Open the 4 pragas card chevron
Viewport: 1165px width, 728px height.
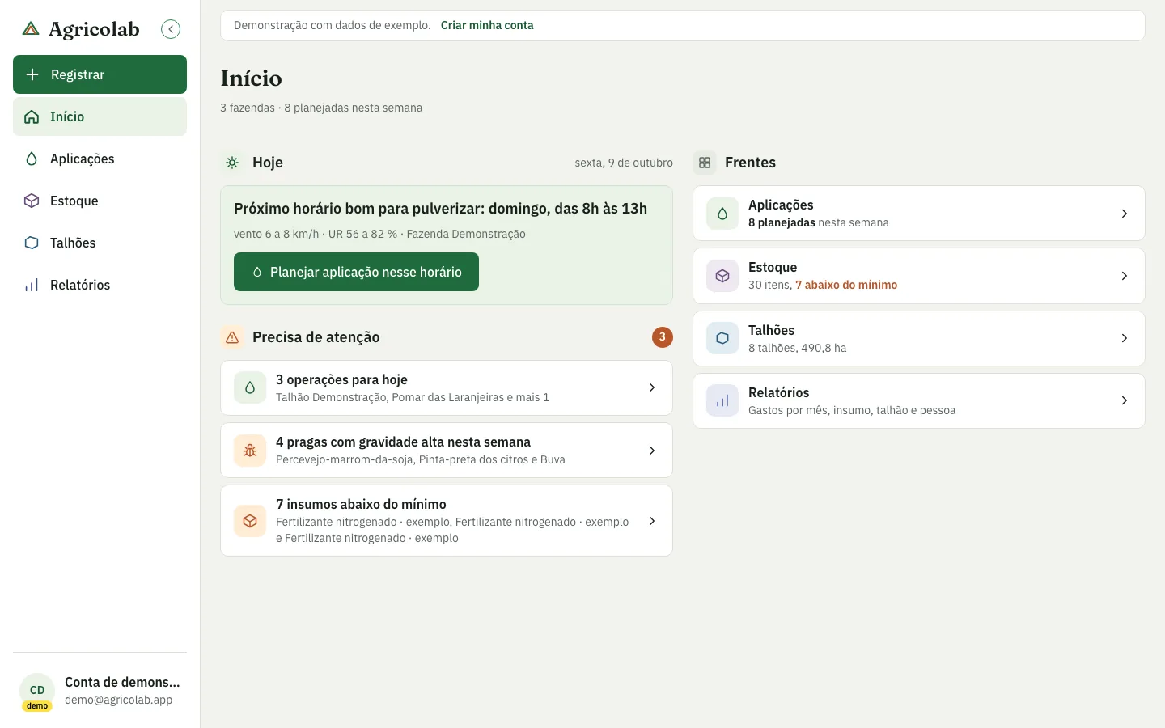652,451
